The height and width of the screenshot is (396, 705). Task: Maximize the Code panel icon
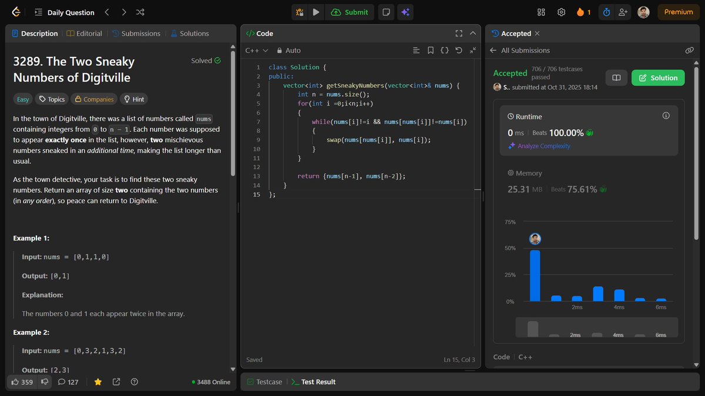click(459, 33)
